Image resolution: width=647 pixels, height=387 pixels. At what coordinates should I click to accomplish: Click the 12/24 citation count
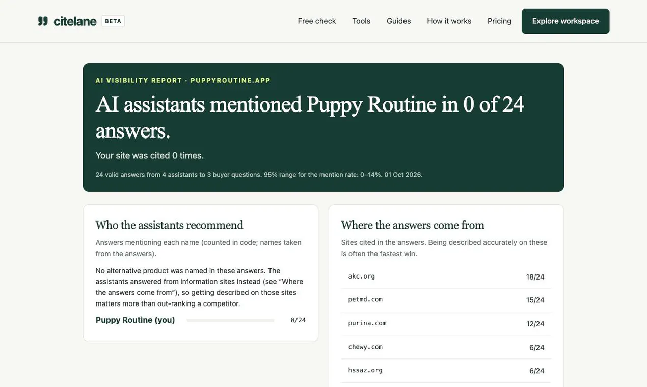pyautogui.click(x=535, y=324)
